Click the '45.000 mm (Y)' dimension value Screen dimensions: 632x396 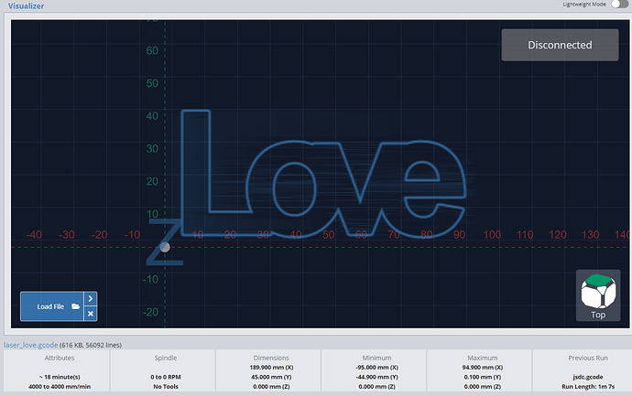[x=271, y=377]
